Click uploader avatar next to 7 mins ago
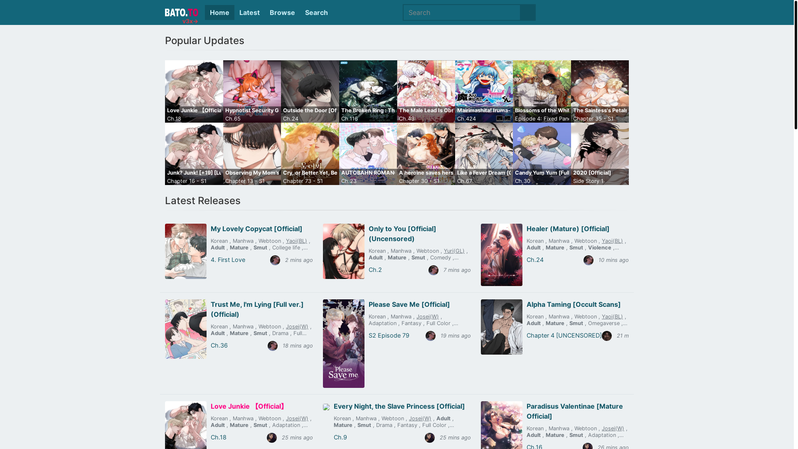The height and width of the screenshot is (449, 798). 433,270
